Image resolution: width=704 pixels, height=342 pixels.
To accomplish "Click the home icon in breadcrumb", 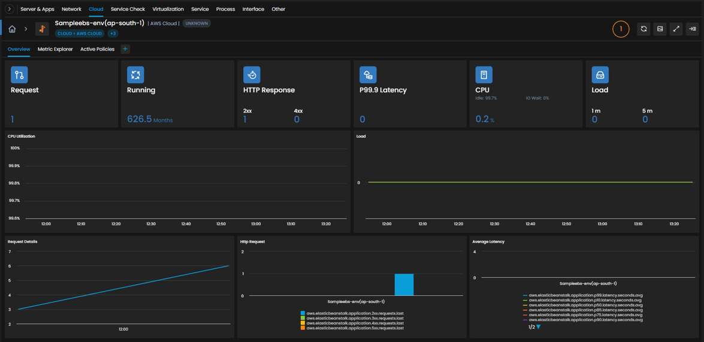I will pos(12,29).
